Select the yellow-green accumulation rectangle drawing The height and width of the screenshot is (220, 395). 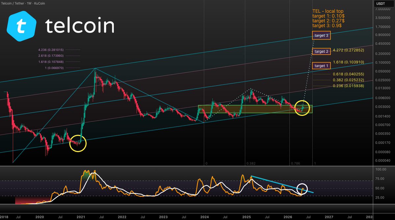(x=255, y=109)
